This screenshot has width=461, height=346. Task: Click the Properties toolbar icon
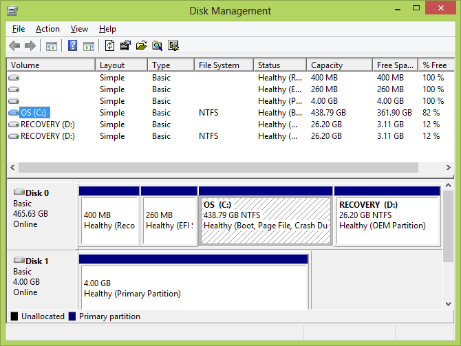coord(125,46)
